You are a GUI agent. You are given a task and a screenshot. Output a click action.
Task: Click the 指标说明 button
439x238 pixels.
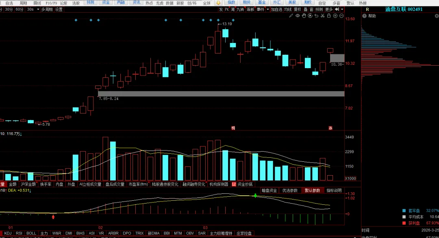pos(334,191)
